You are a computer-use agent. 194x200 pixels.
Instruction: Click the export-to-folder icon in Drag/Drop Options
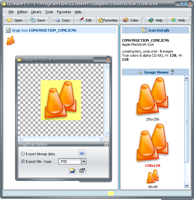73,170
